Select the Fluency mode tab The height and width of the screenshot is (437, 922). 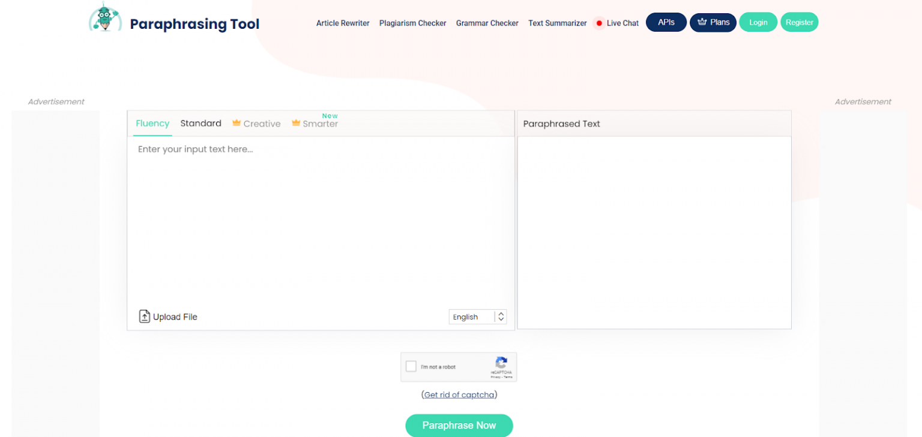[152, 123]
